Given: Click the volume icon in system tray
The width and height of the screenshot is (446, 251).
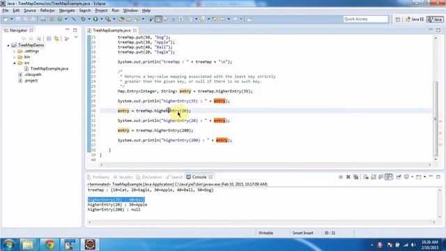Looking at the screenshot, I should [x=413, y=245].
